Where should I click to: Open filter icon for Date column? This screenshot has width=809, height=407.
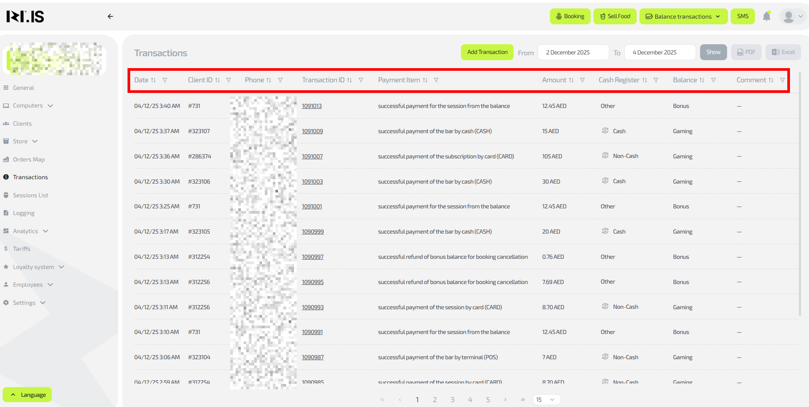click(165, 80)
